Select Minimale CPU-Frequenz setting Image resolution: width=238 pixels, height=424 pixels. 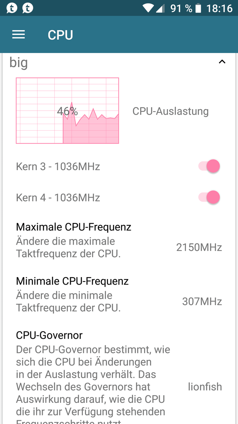tap(119, 294)
